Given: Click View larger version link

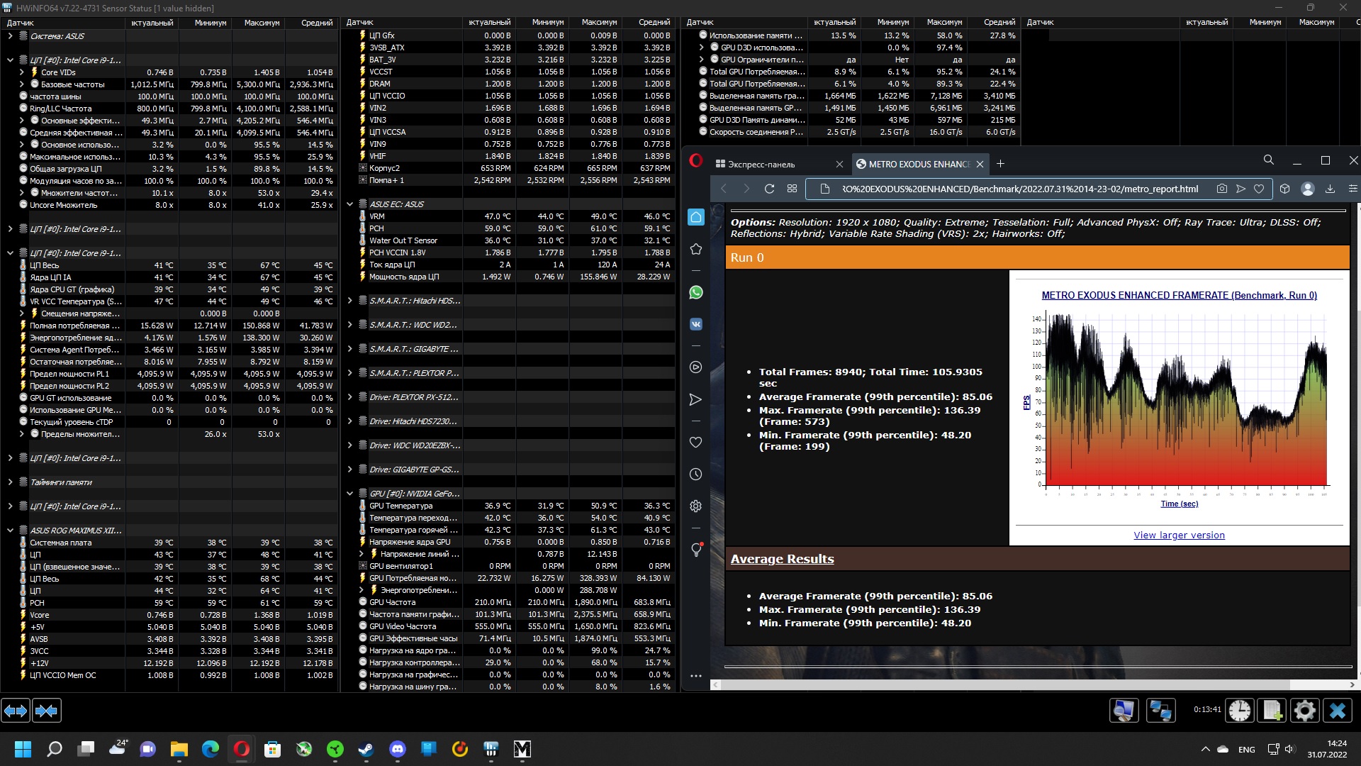Looking at the screenshot, I should click(x=1179, y=535).
